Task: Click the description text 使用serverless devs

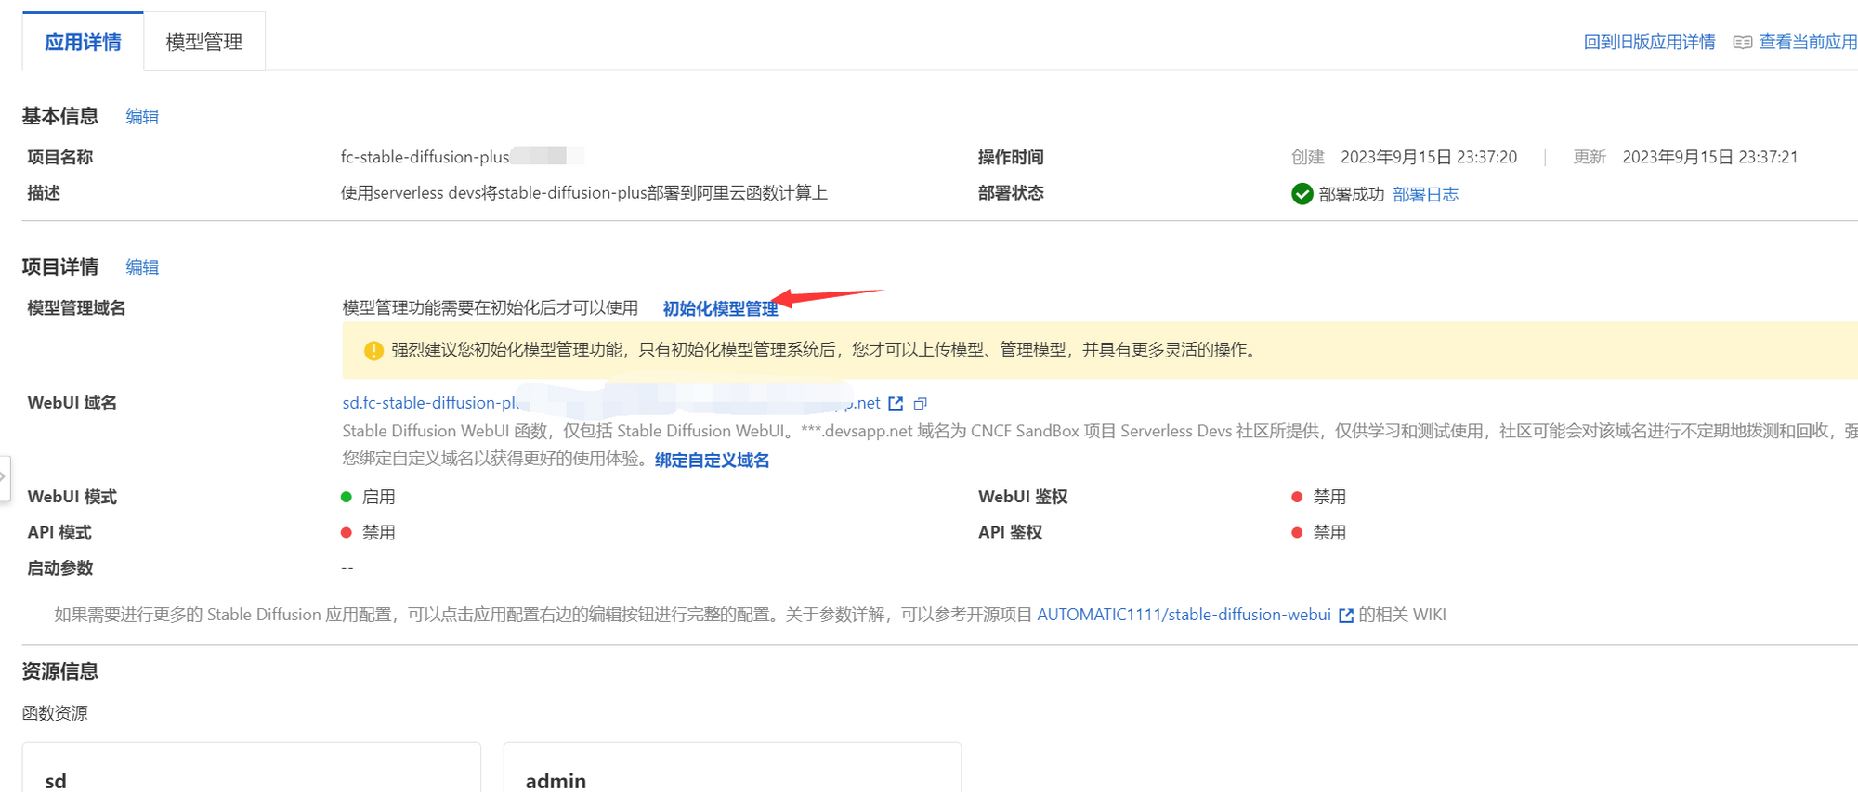Action: [584, 193]
